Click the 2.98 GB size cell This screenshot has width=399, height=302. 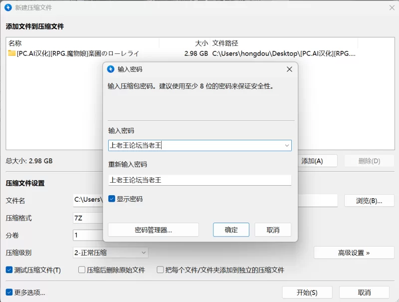pyautogui.click(x=196, y=53)
